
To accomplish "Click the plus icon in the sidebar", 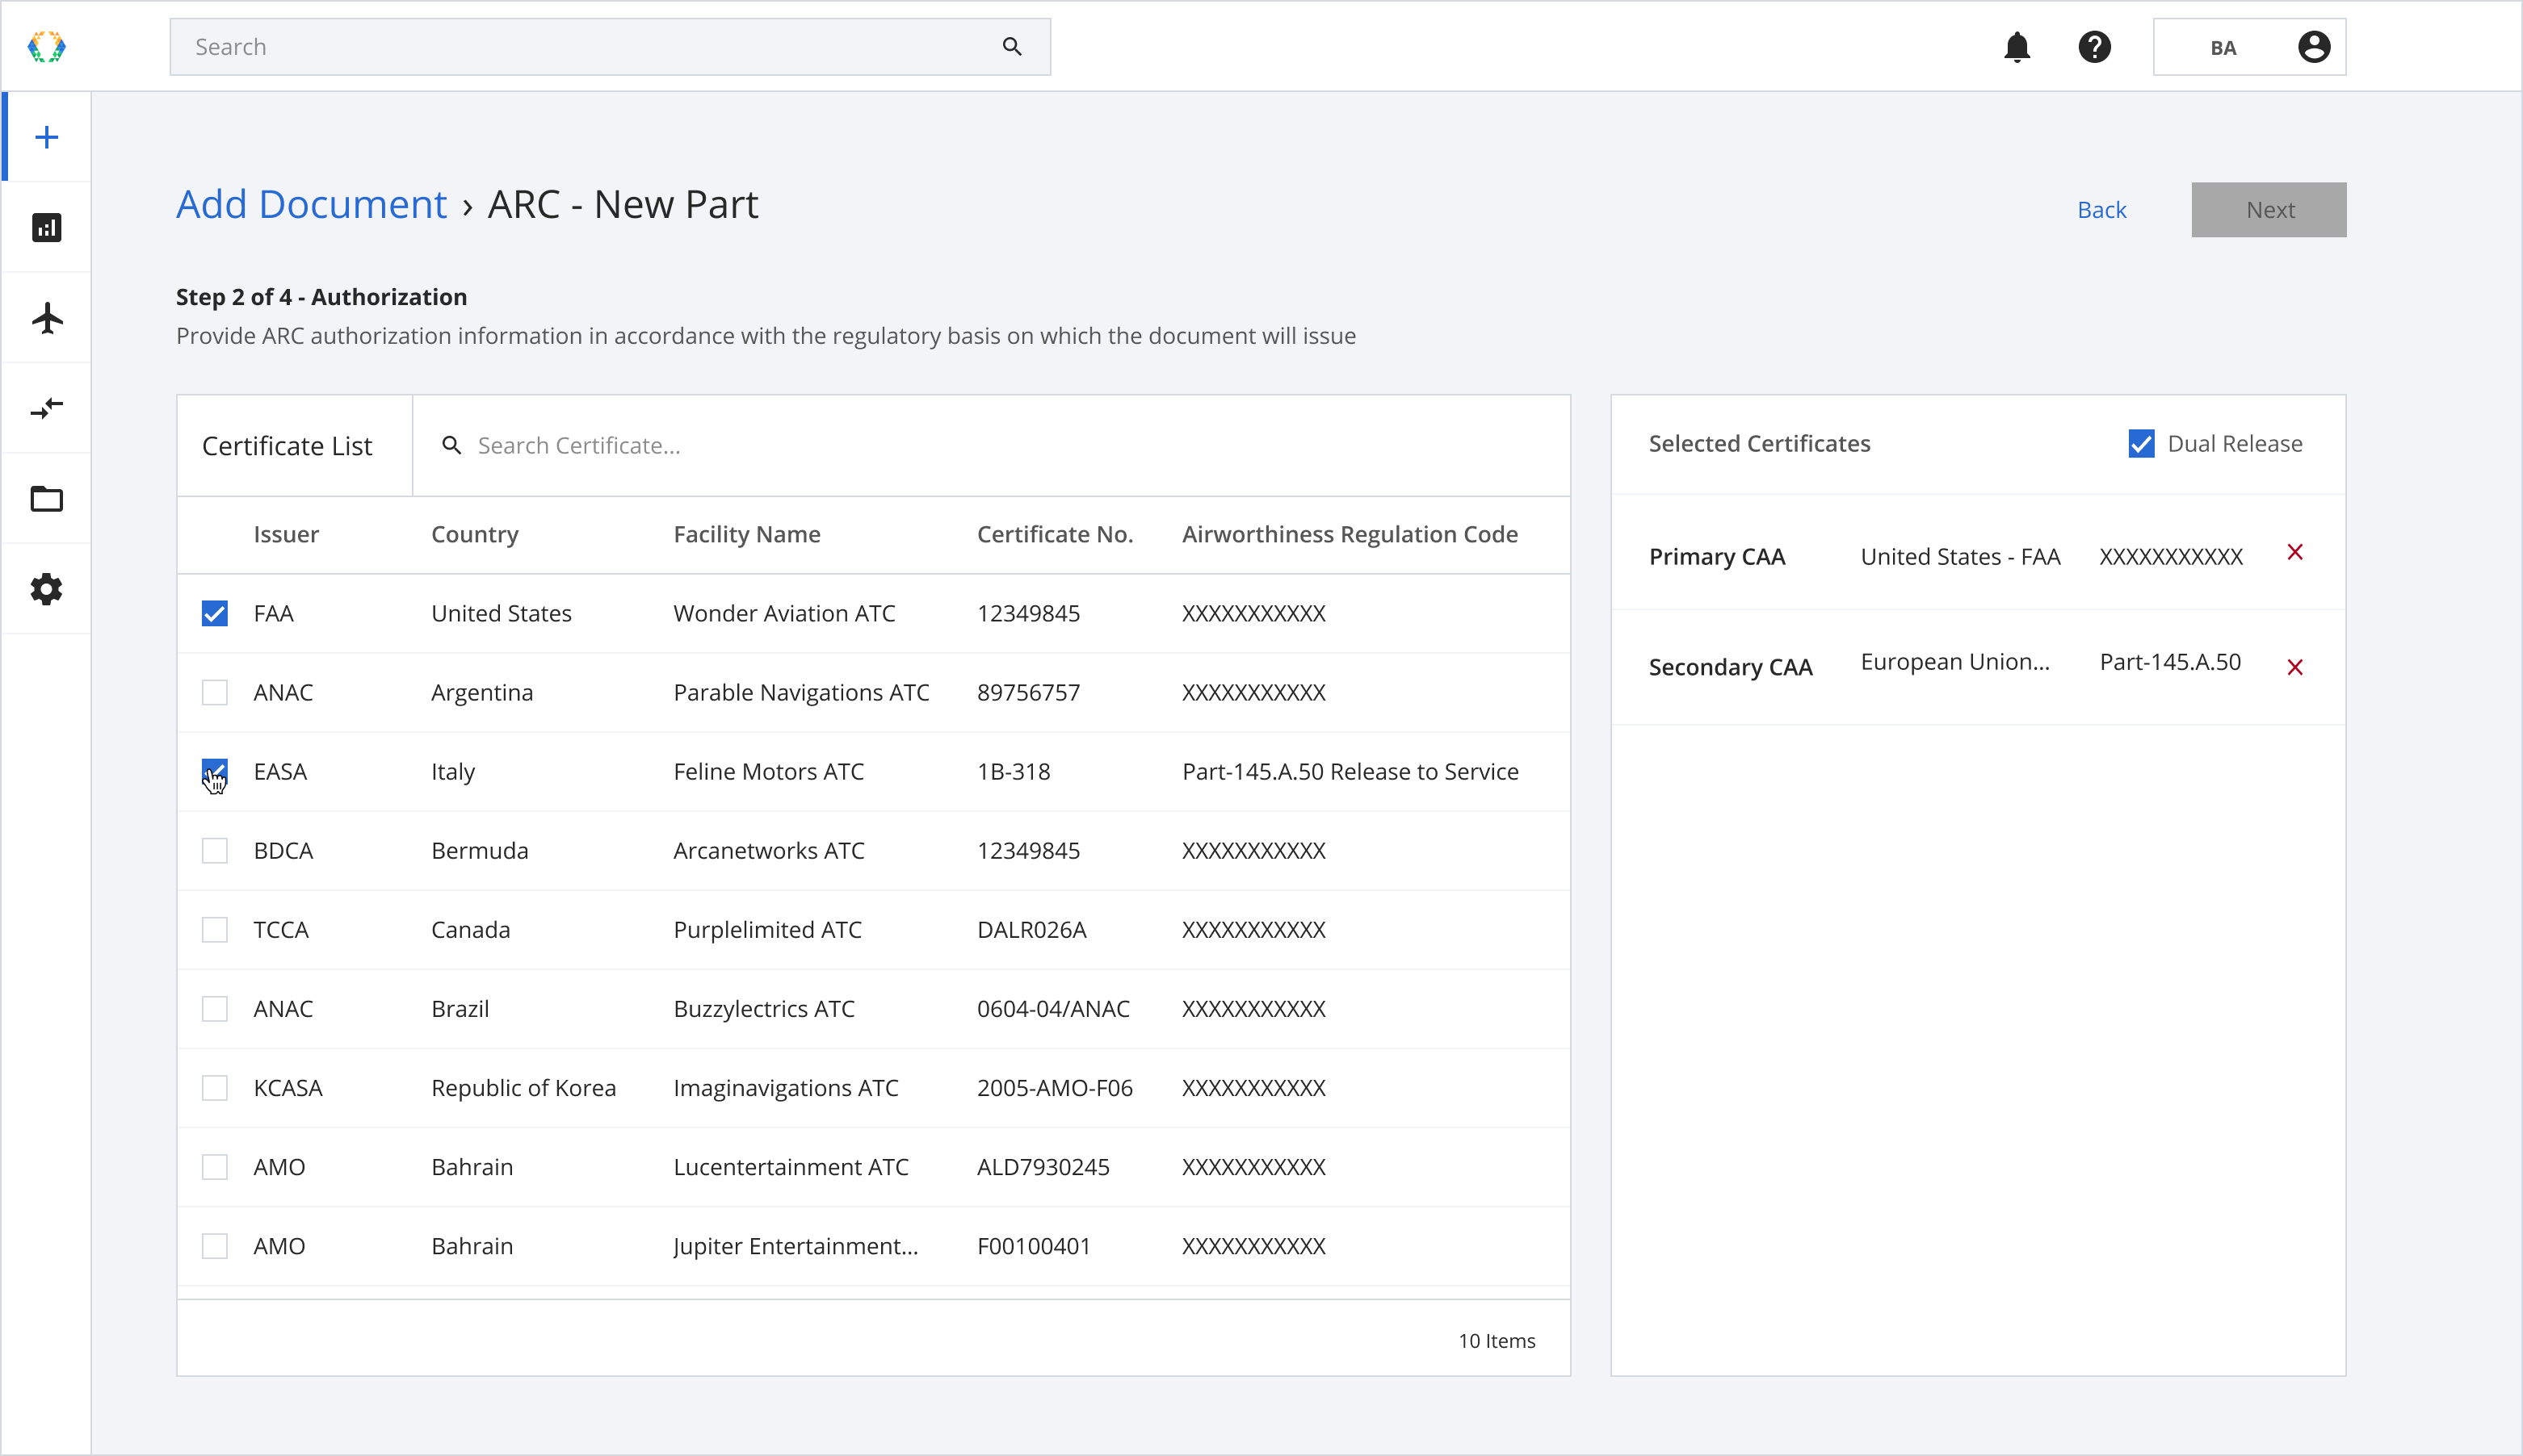I will (47, 136).
